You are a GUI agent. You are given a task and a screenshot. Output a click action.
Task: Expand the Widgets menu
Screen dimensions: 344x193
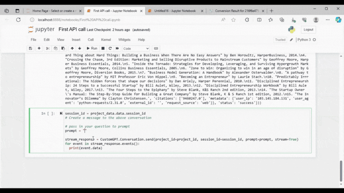tap(124, 40)
